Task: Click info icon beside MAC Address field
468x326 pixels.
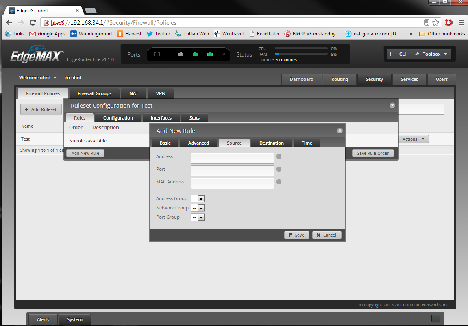Action: pyautogui.click(x=279, y=182)
